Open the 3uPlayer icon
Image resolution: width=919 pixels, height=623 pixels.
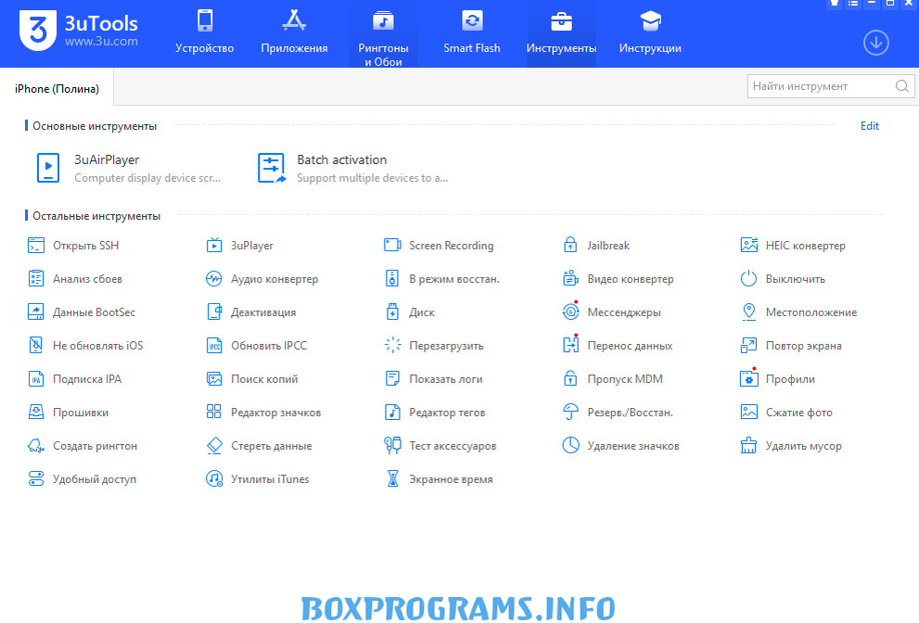214,246
